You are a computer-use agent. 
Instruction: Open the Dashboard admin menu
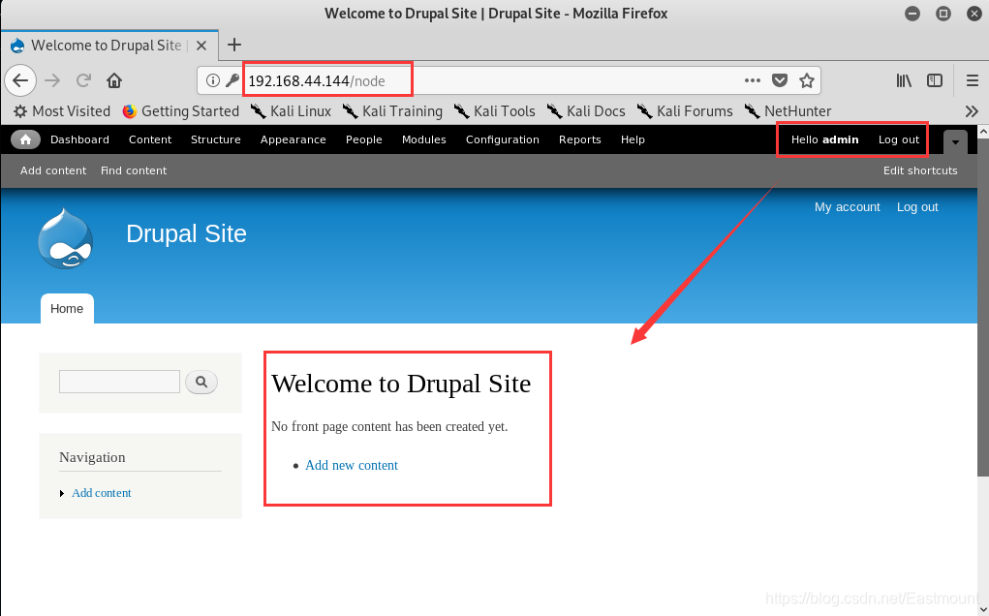[x=79, y=140]
